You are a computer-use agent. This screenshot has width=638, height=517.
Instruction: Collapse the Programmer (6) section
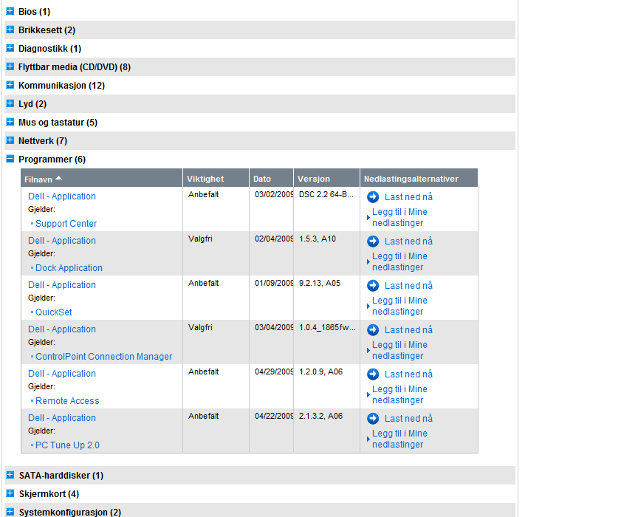tap(10, 159)
